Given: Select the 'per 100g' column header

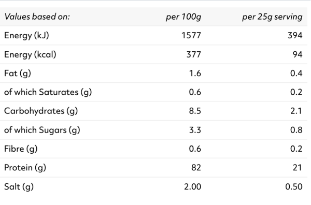Looking at the screenshot, I should click(x=183, y=17).
